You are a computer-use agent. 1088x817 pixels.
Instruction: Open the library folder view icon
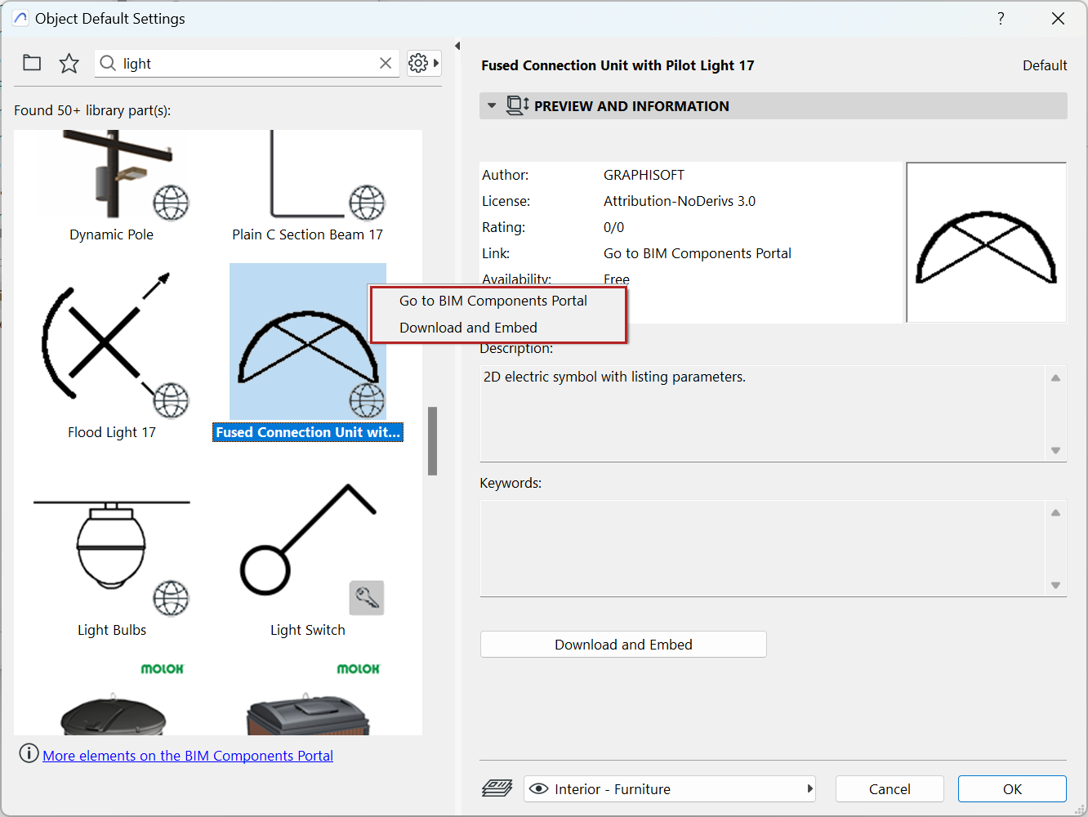coord(32,63)
